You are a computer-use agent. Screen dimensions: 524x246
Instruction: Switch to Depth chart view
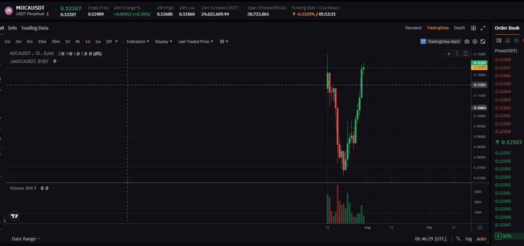tap(459, 28)
